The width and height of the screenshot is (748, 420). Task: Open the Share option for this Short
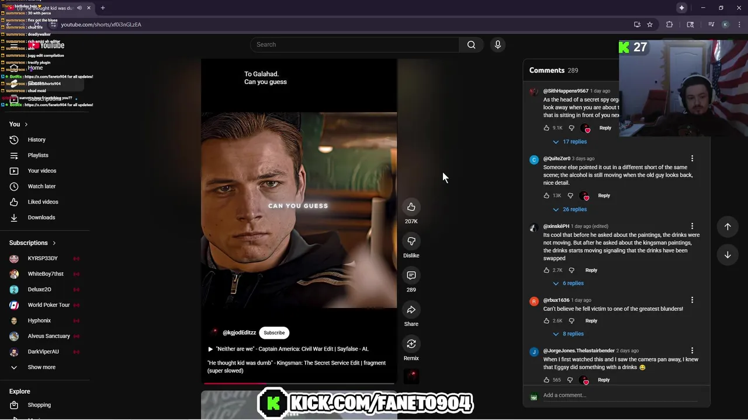click(411, 310)
